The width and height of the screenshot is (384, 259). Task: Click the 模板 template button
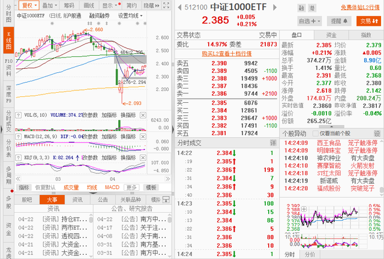click(151, 187)
